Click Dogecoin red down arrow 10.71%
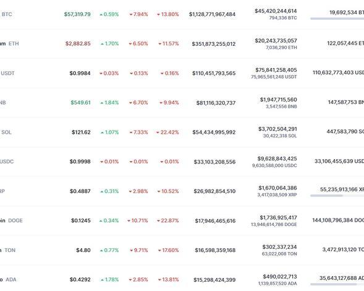 [137, 220]
